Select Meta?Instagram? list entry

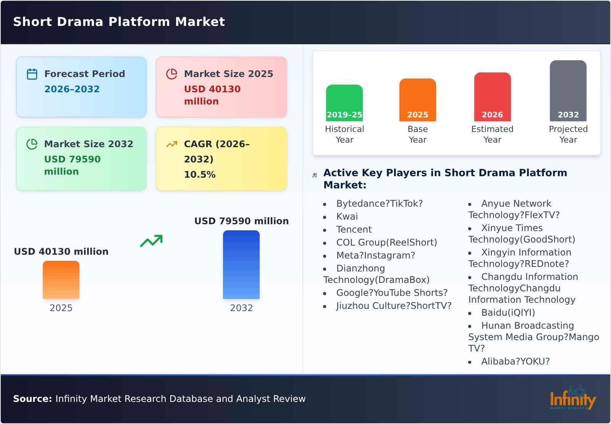point(375,255)
